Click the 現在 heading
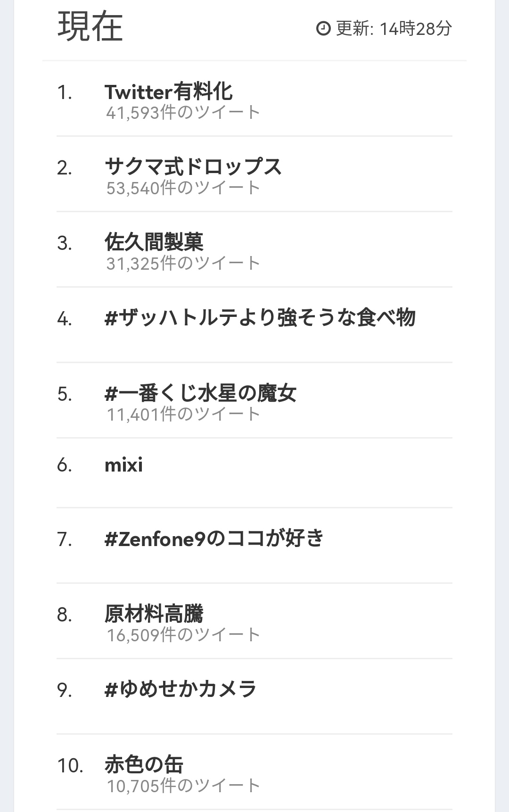The image size is (509, 812). (90, 26)
